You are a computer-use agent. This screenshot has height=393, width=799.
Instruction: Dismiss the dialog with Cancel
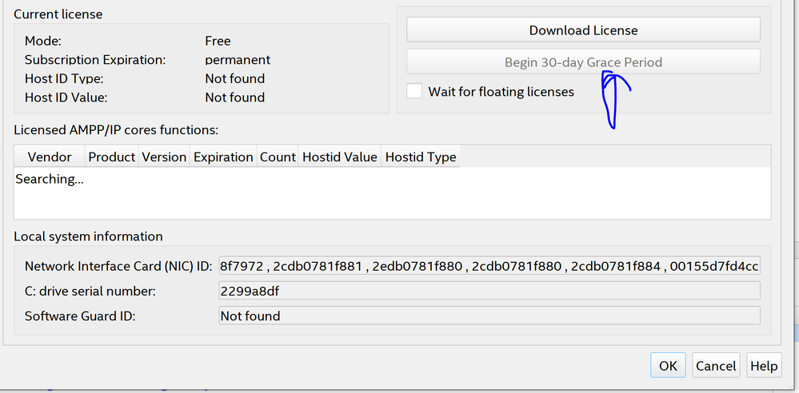(x=716, y=366)
